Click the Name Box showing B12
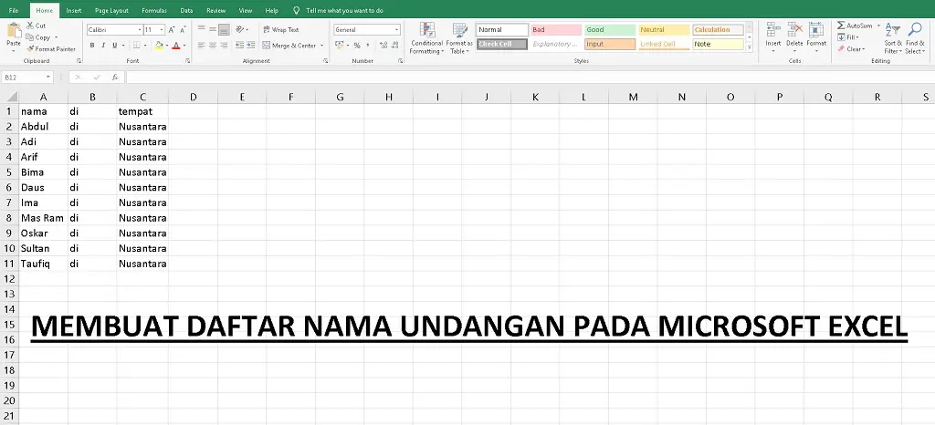Image resolution: width=935 pixels, height=425 pixels. [26, 78]
